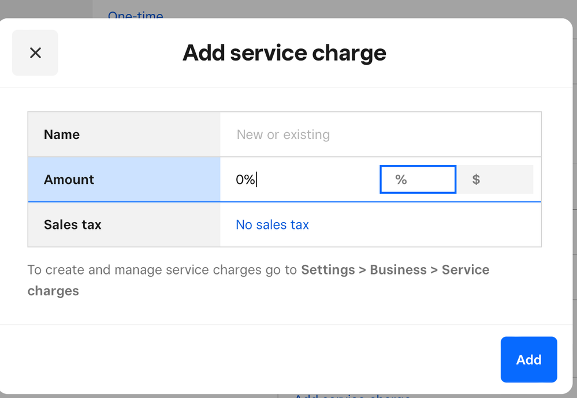
Task: Open the No sales tax selector
Action: point(272,225)
